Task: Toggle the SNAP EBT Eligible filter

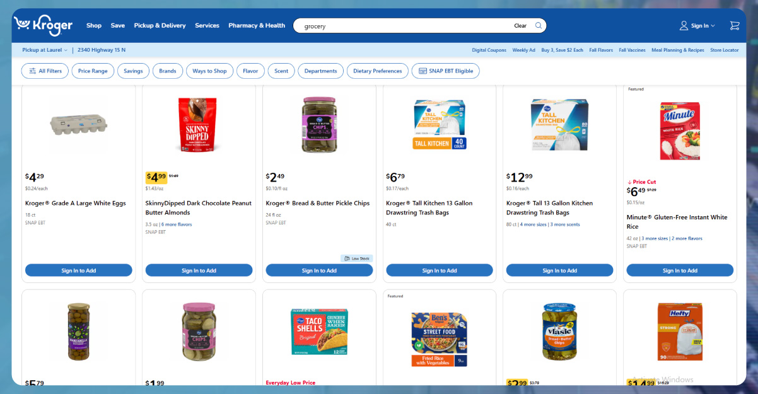Action: (446, 71)
